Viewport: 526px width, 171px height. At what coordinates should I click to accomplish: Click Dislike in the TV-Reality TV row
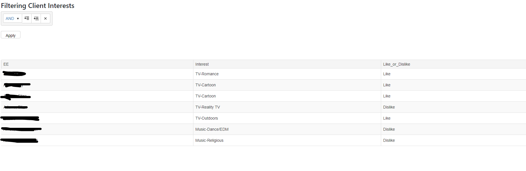[x=389, y=107]
